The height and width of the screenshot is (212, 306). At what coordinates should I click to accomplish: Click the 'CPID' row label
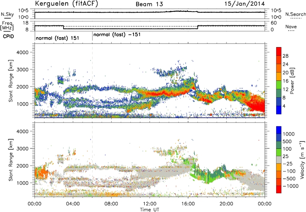[x=8, y=36]
